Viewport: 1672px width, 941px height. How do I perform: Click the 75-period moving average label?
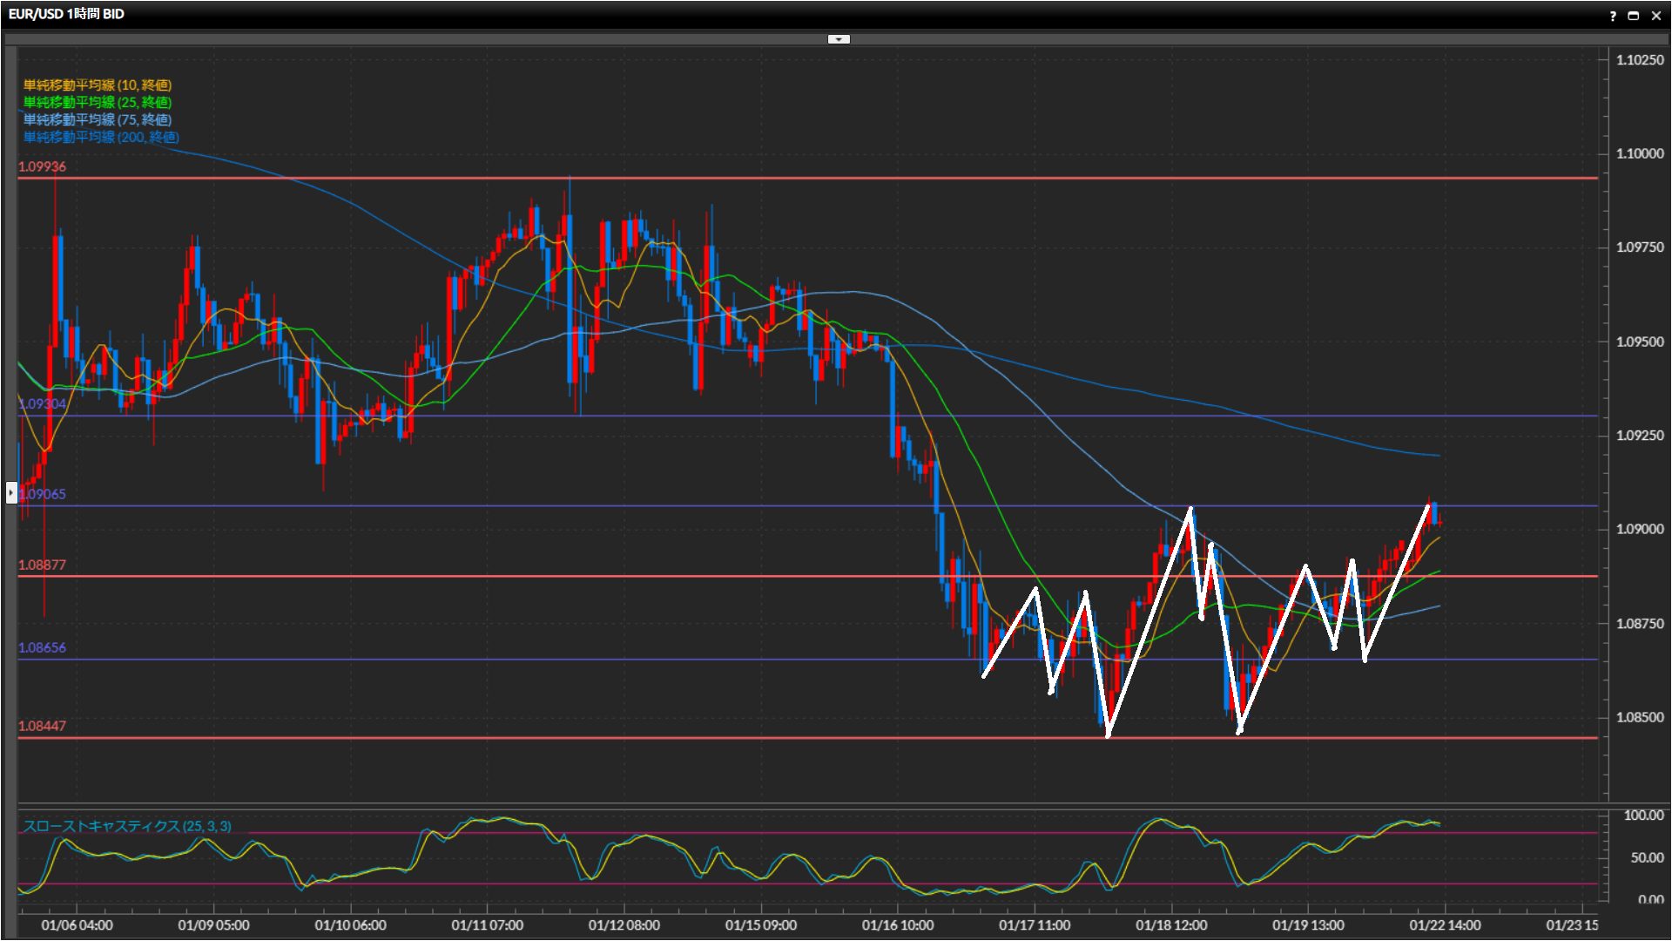pyautogui.click(x=98, y=119)
